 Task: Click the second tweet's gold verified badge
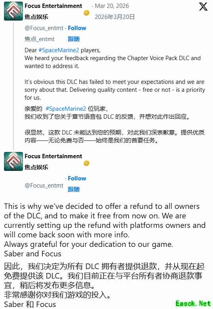pos(86,163)
